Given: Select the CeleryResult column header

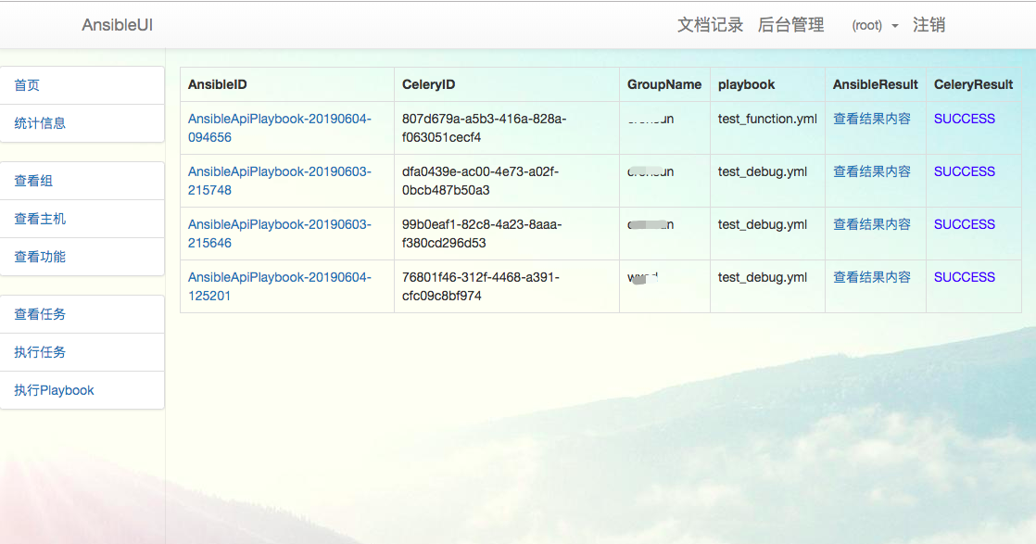Looking at the screenshot, I should click(973, 84).
